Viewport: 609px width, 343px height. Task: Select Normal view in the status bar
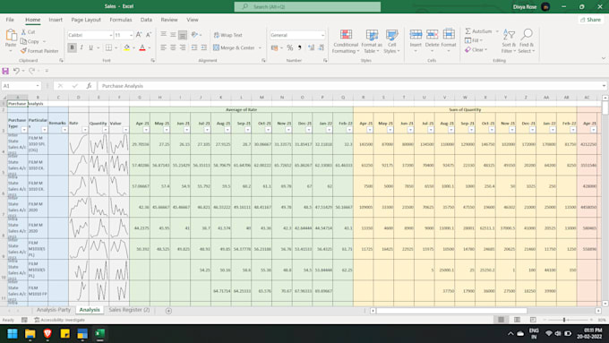click(x=501, y=320)
